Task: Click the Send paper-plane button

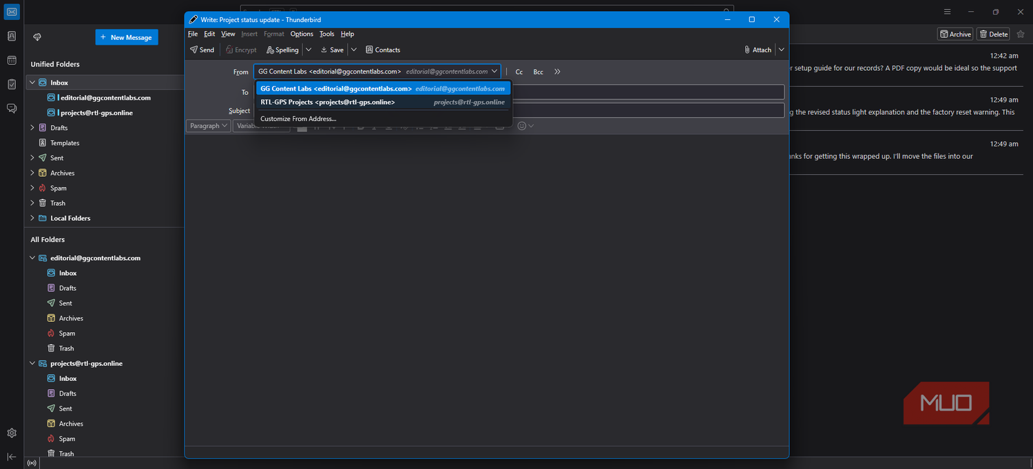Action: (202, 50)
